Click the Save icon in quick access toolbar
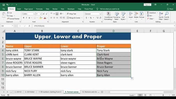This screenshot has height=99, width=176. pos(4,5)
